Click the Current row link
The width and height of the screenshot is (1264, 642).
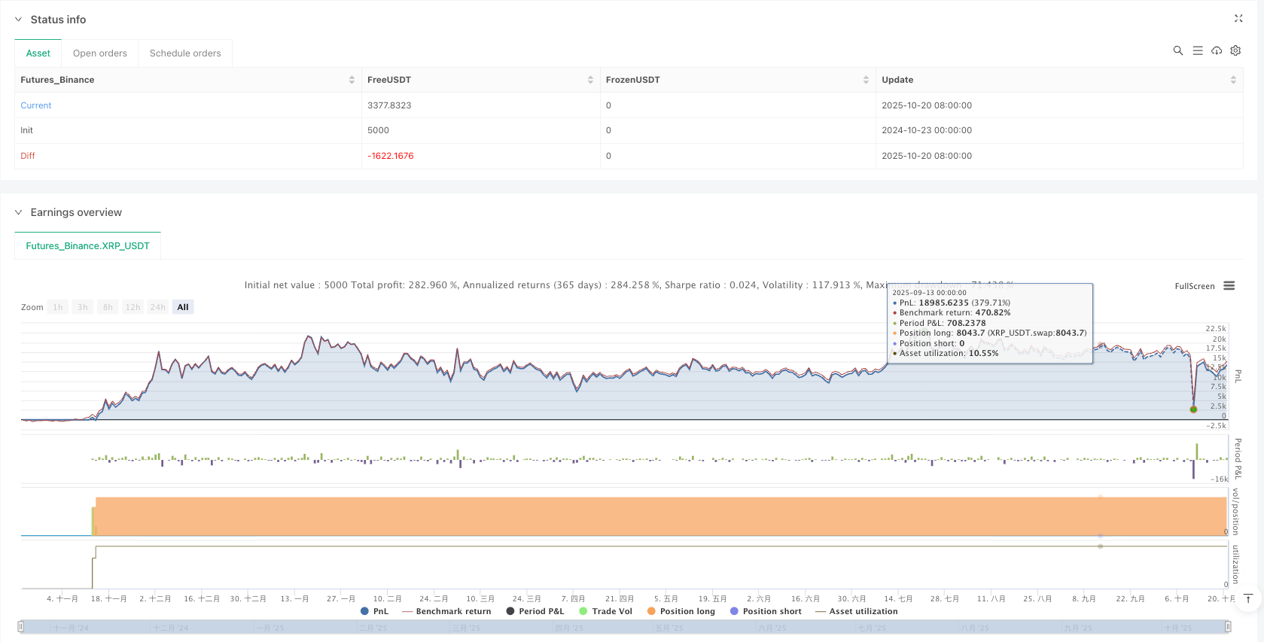click(36, 105)
